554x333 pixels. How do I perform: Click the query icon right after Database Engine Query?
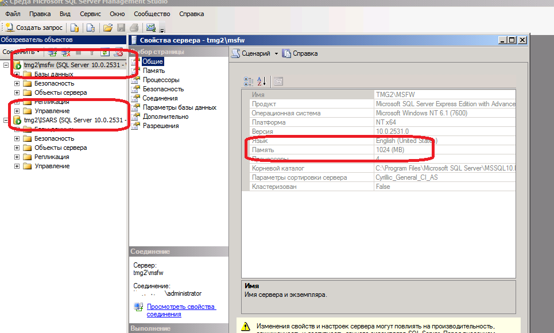91,28
